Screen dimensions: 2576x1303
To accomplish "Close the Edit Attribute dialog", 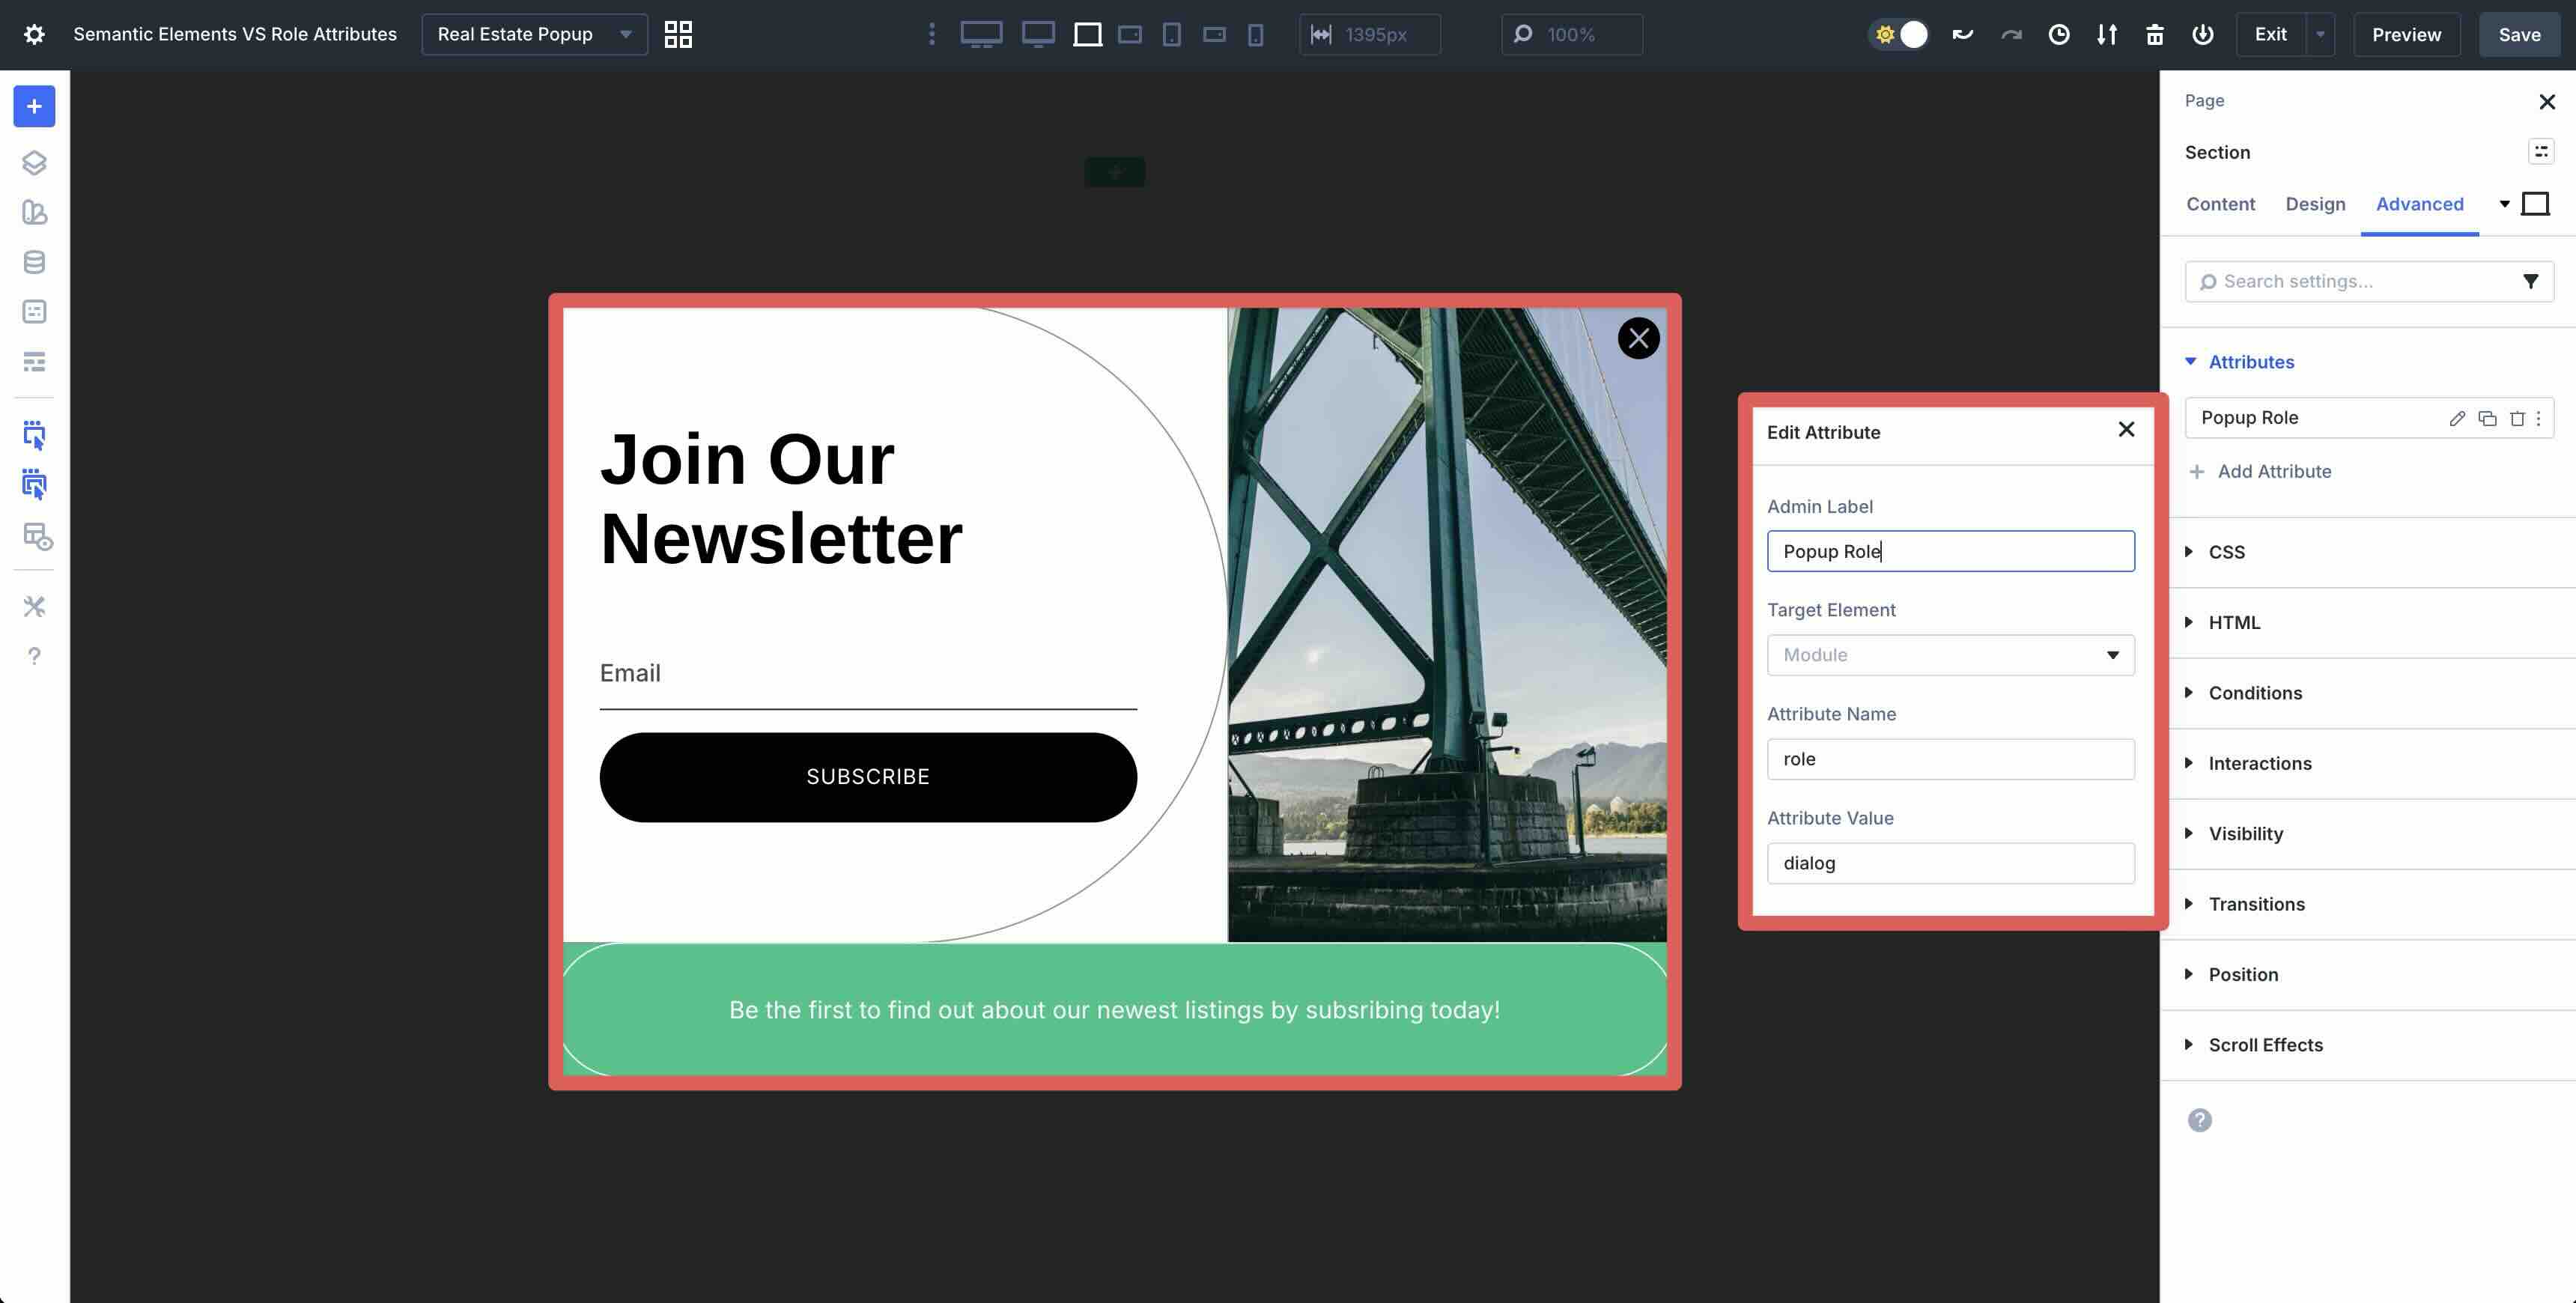I will point(2126,429).
